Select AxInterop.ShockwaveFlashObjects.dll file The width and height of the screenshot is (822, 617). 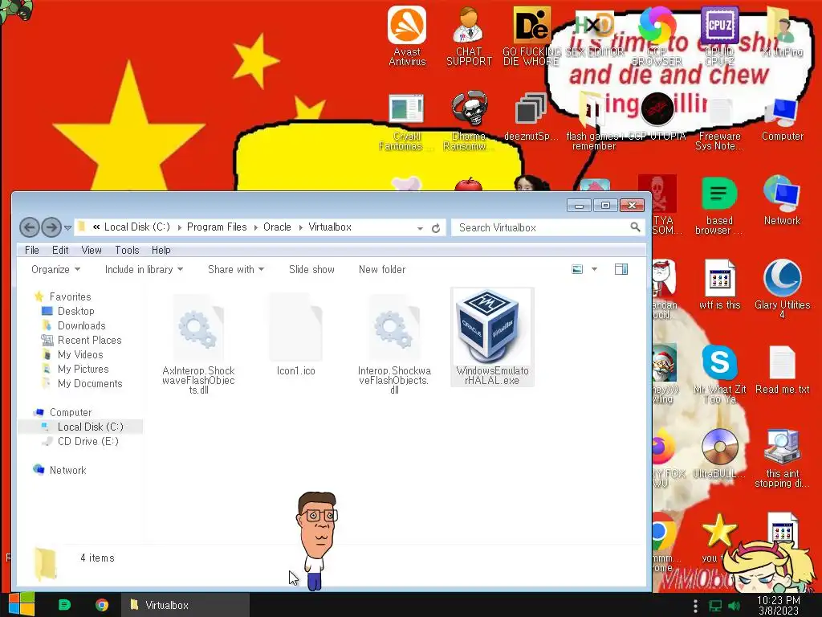click(x=198, y=343)
